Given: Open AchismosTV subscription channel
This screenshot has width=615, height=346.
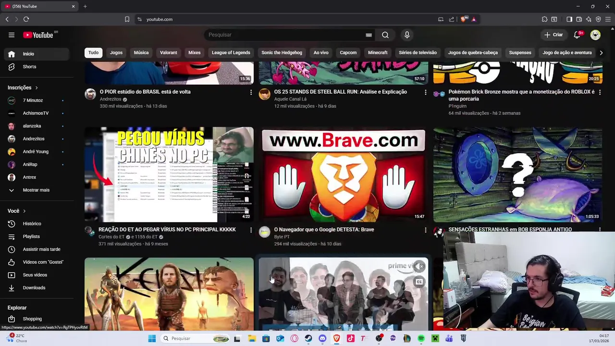Looking at the screenshot, I should pyautogui.click(x=37, y=113).
